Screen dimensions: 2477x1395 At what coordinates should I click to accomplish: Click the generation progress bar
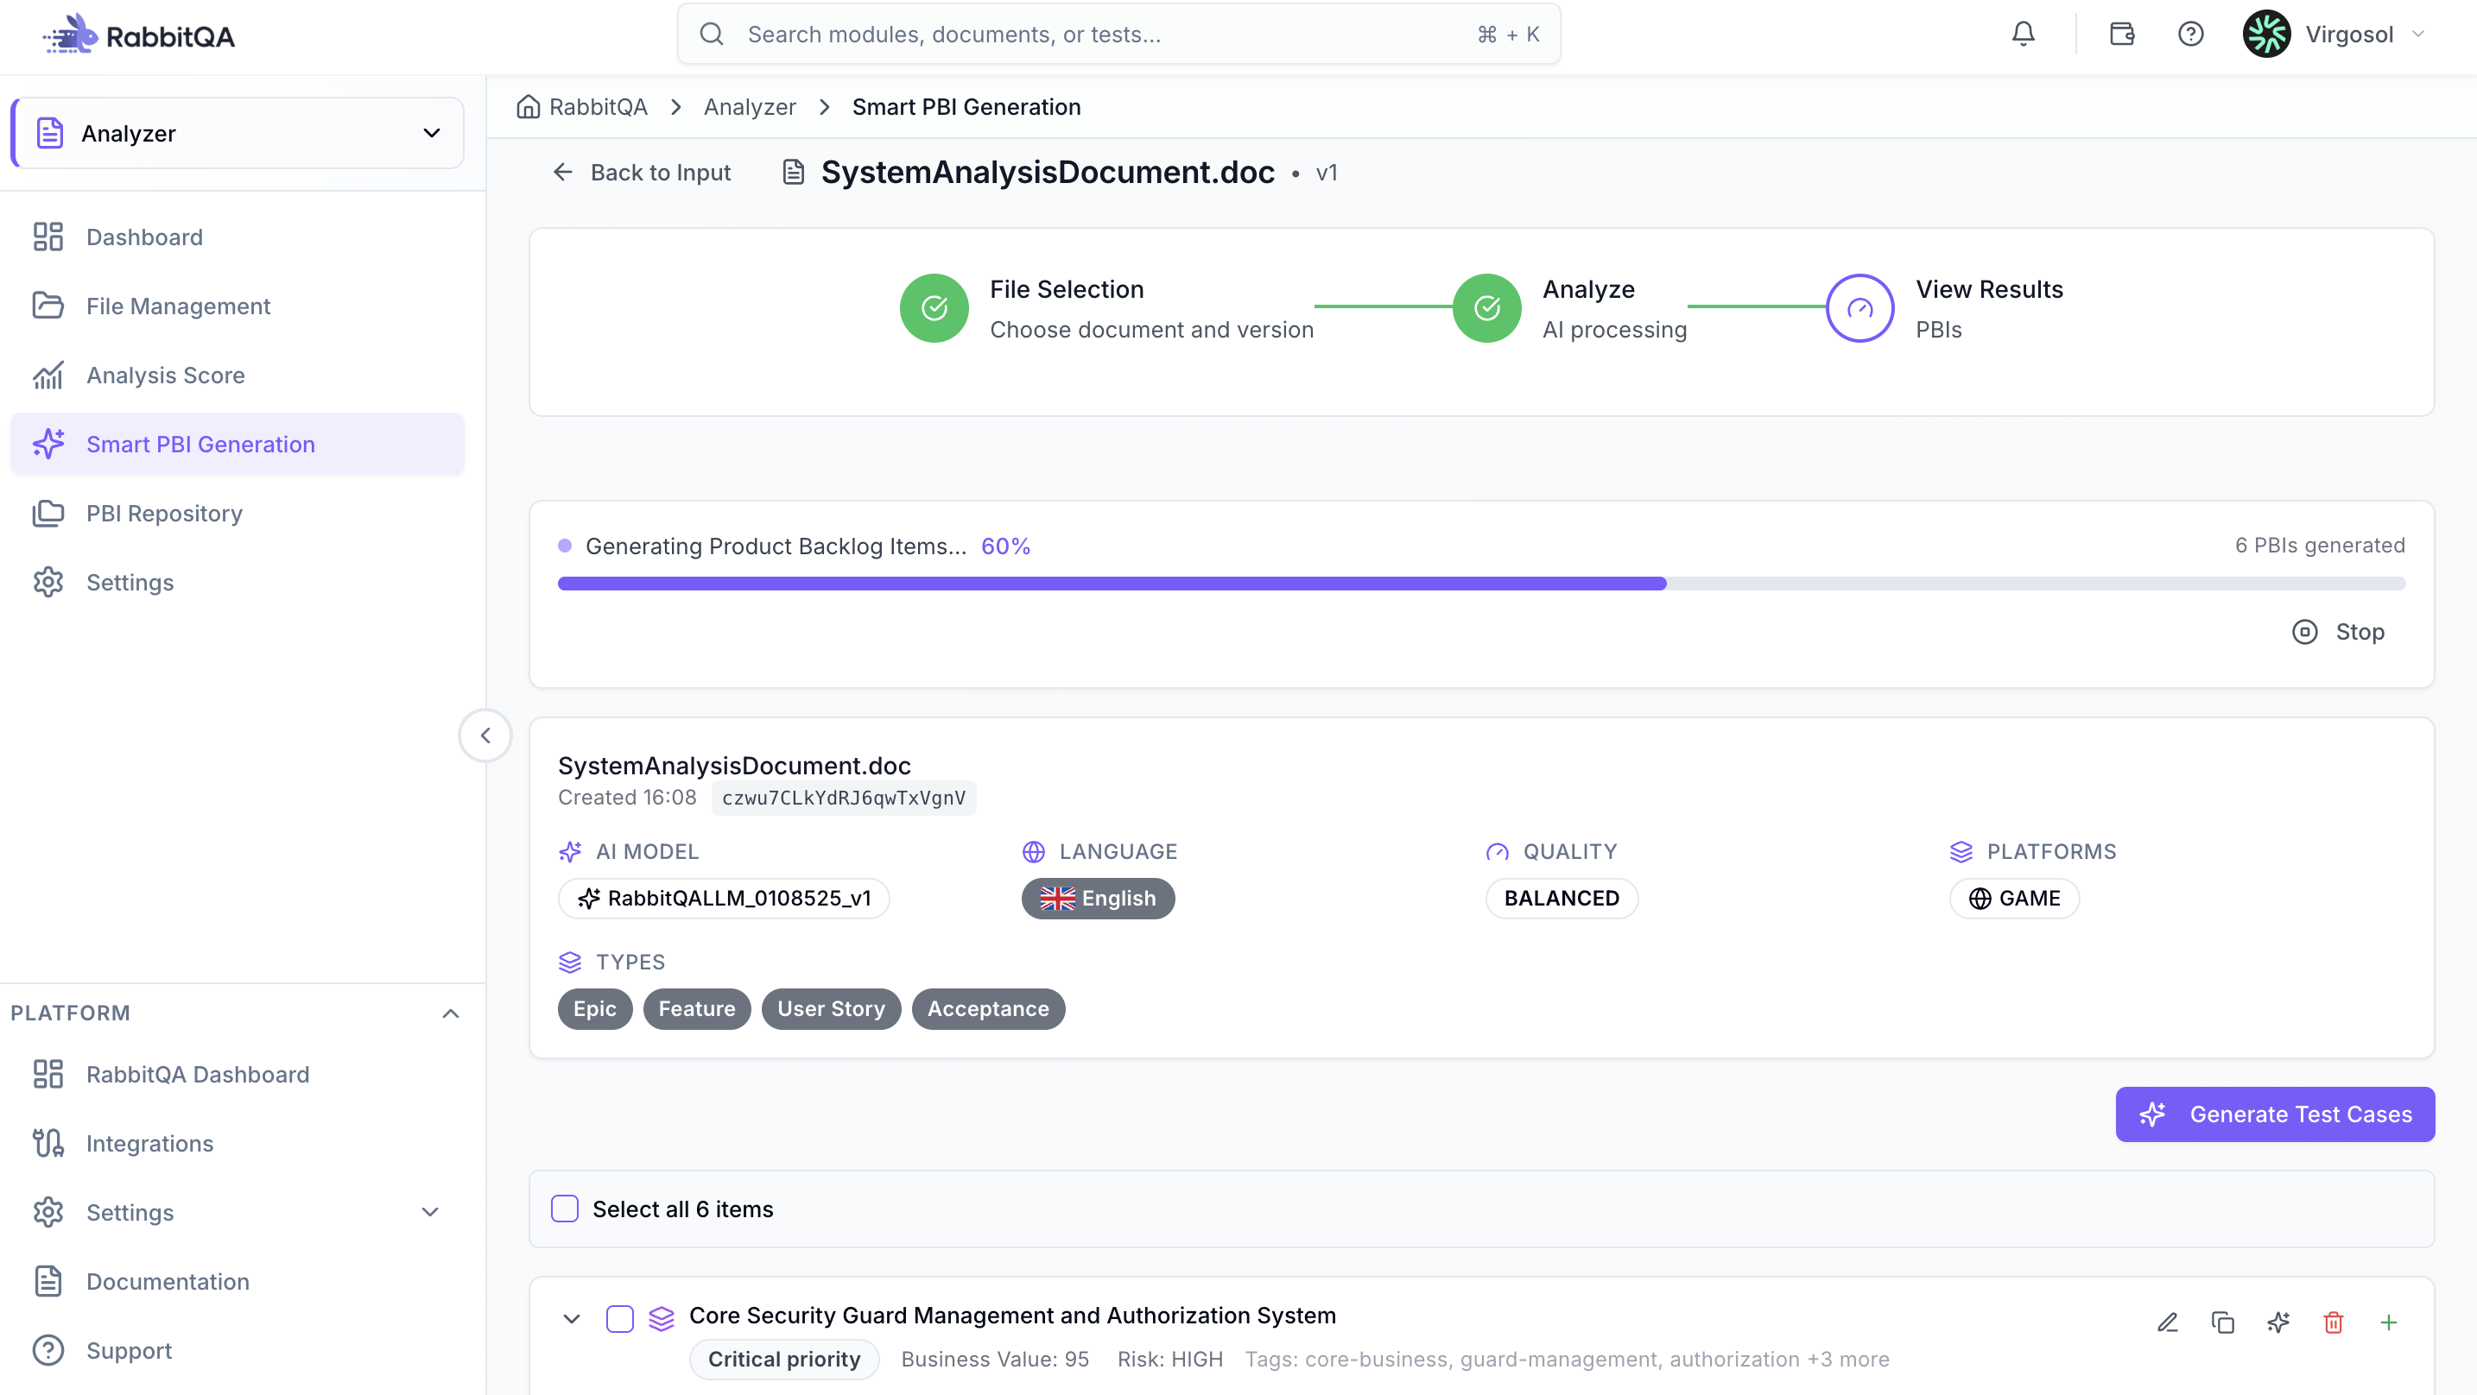point(1481,584)
